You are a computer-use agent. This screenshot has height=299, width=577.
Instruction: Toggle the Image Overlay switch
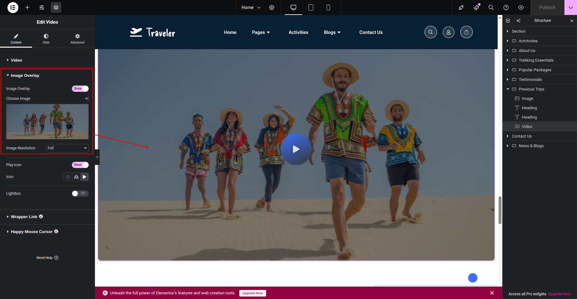80,89
